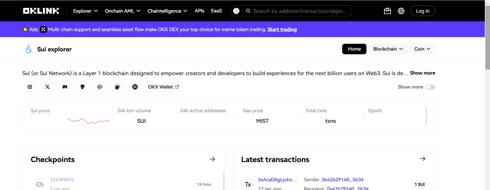
Task: Click the Latest transactions heading
Action: pyautogui.click(x=275, y=159)
